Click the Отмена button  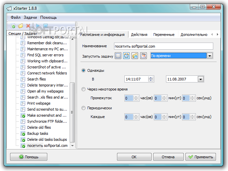click(x=168, y=157)
